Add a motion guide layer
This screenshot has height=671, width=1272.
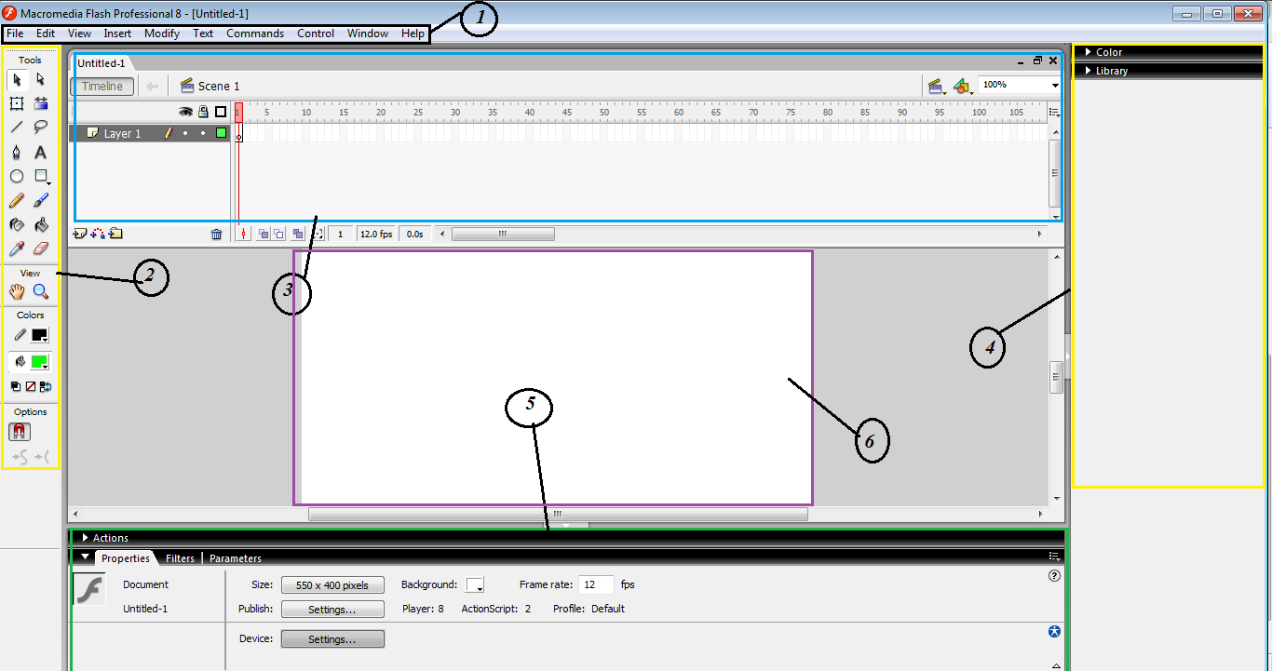click(x=98, y=235)
